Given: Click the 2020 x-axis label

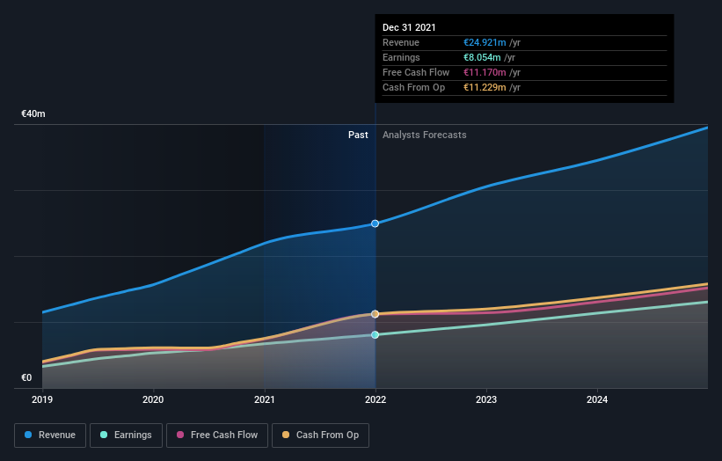Looking at the screenshot, I should [153, 399].
